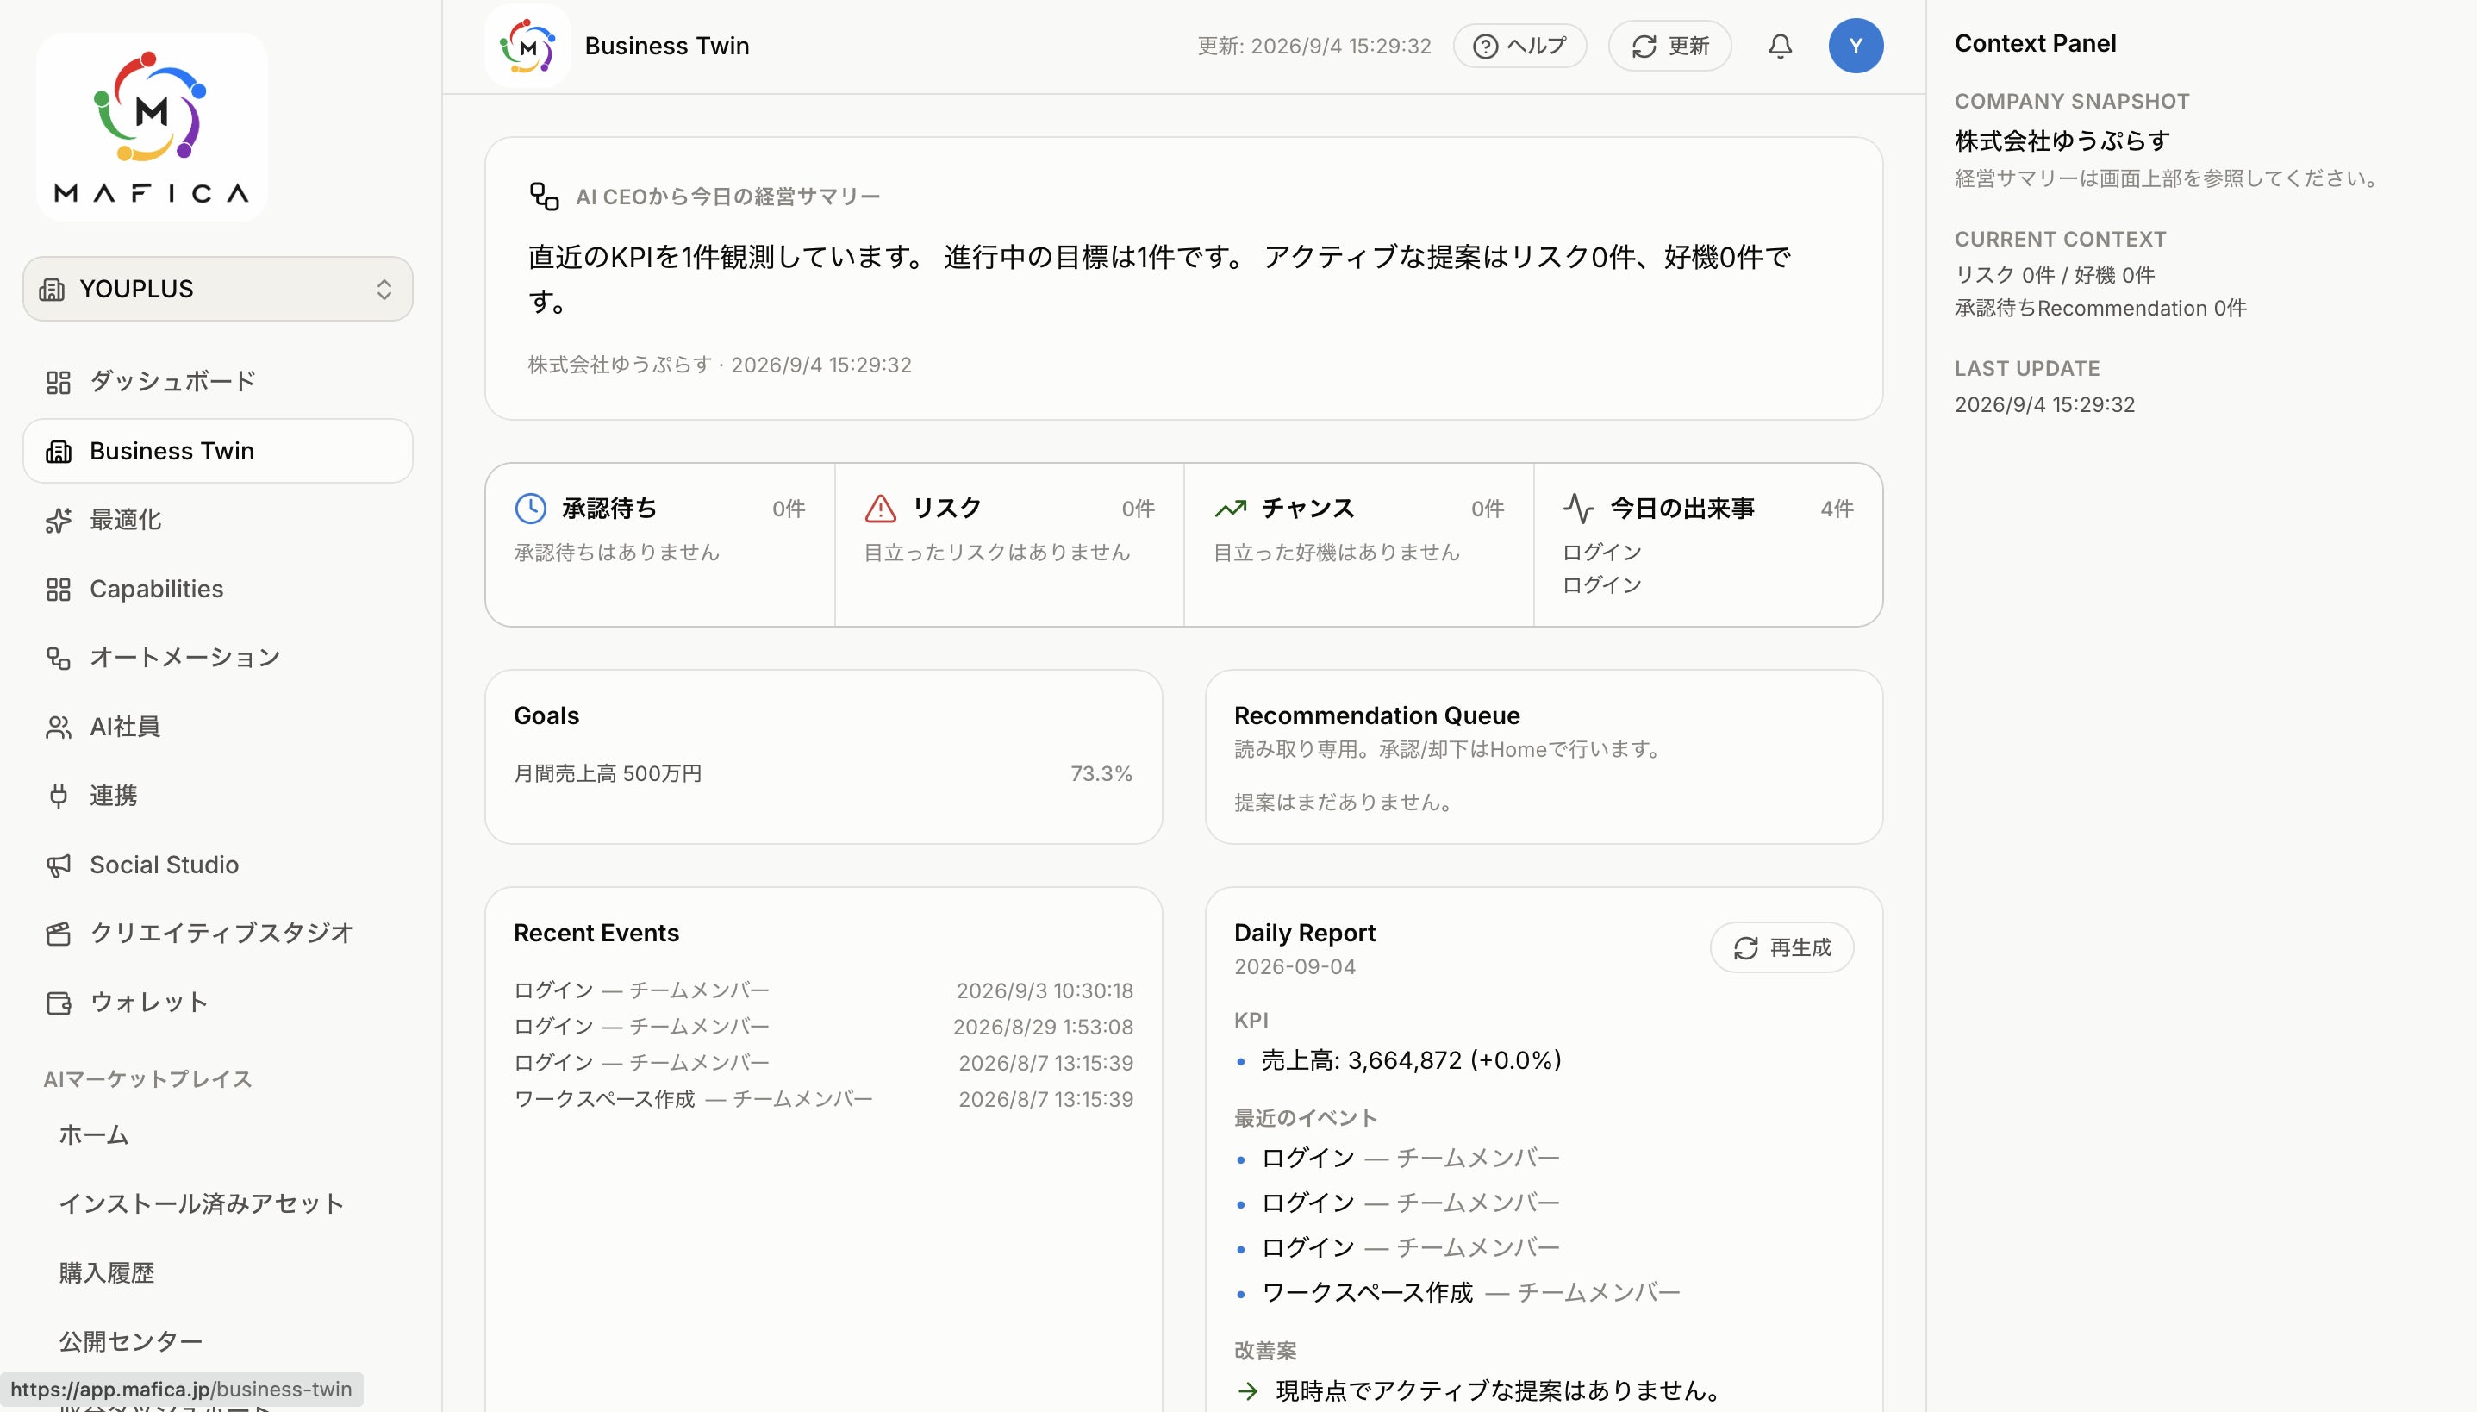Click the MAFICA logo in the sidebar

[153, 126]
